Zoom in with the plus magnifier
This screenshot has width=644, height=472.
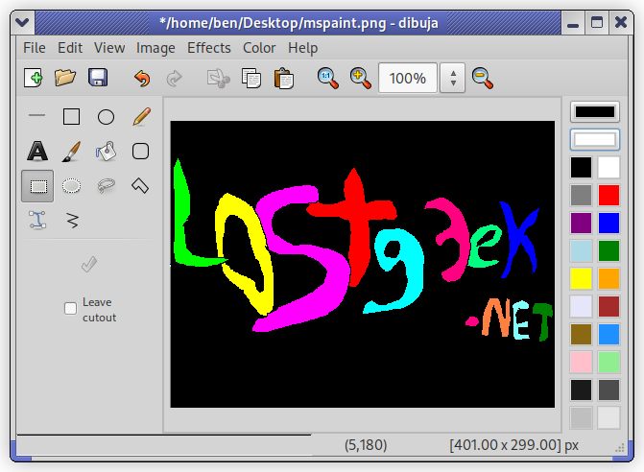(x=361, y=78)
